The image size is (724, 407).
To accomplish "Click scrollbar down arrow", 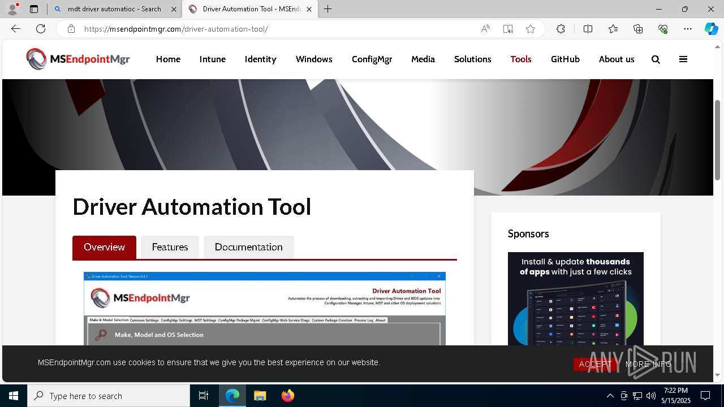I will (x=718, y=375).
